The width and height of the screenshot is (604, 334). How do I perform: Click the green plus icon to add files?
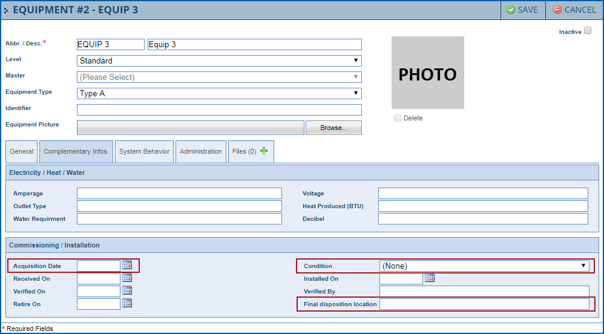(264, 151)
